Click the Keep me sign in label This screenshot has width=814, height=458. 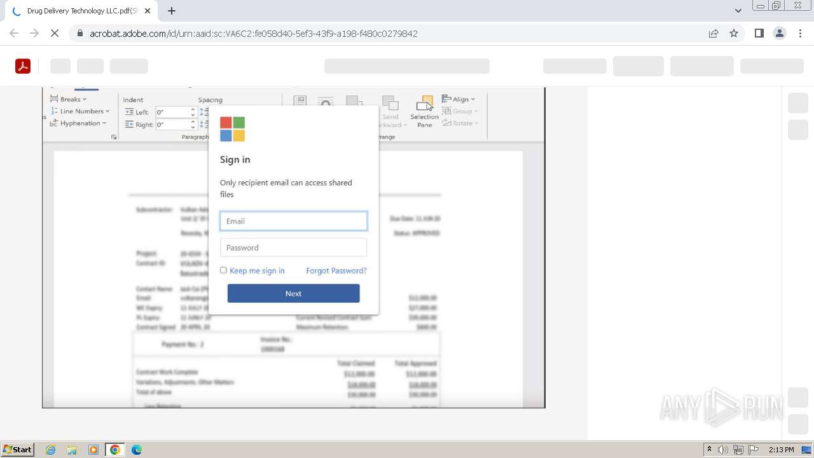[x=257, y=270]
